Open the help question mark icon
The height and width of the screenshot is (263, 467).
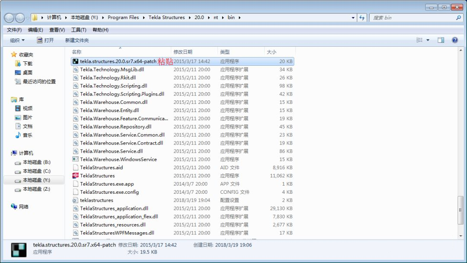[455, 40]
